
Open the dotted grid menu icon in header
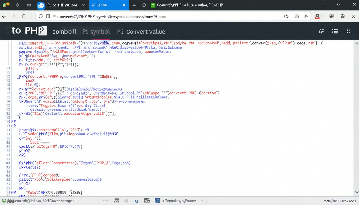pos(348,31)
